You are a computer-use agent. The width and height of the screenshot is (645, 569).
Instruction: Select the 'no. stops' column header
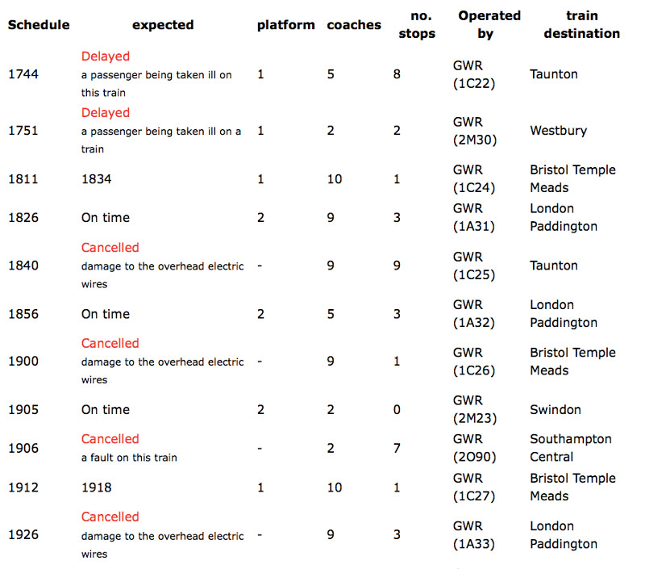click(x=417, y=25)
